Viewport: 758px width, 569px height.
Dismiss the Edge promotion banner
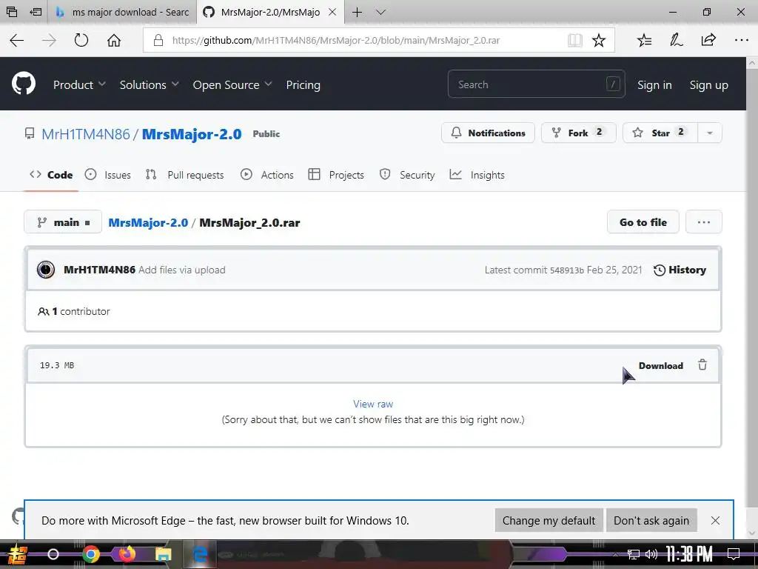click(716, 520)
